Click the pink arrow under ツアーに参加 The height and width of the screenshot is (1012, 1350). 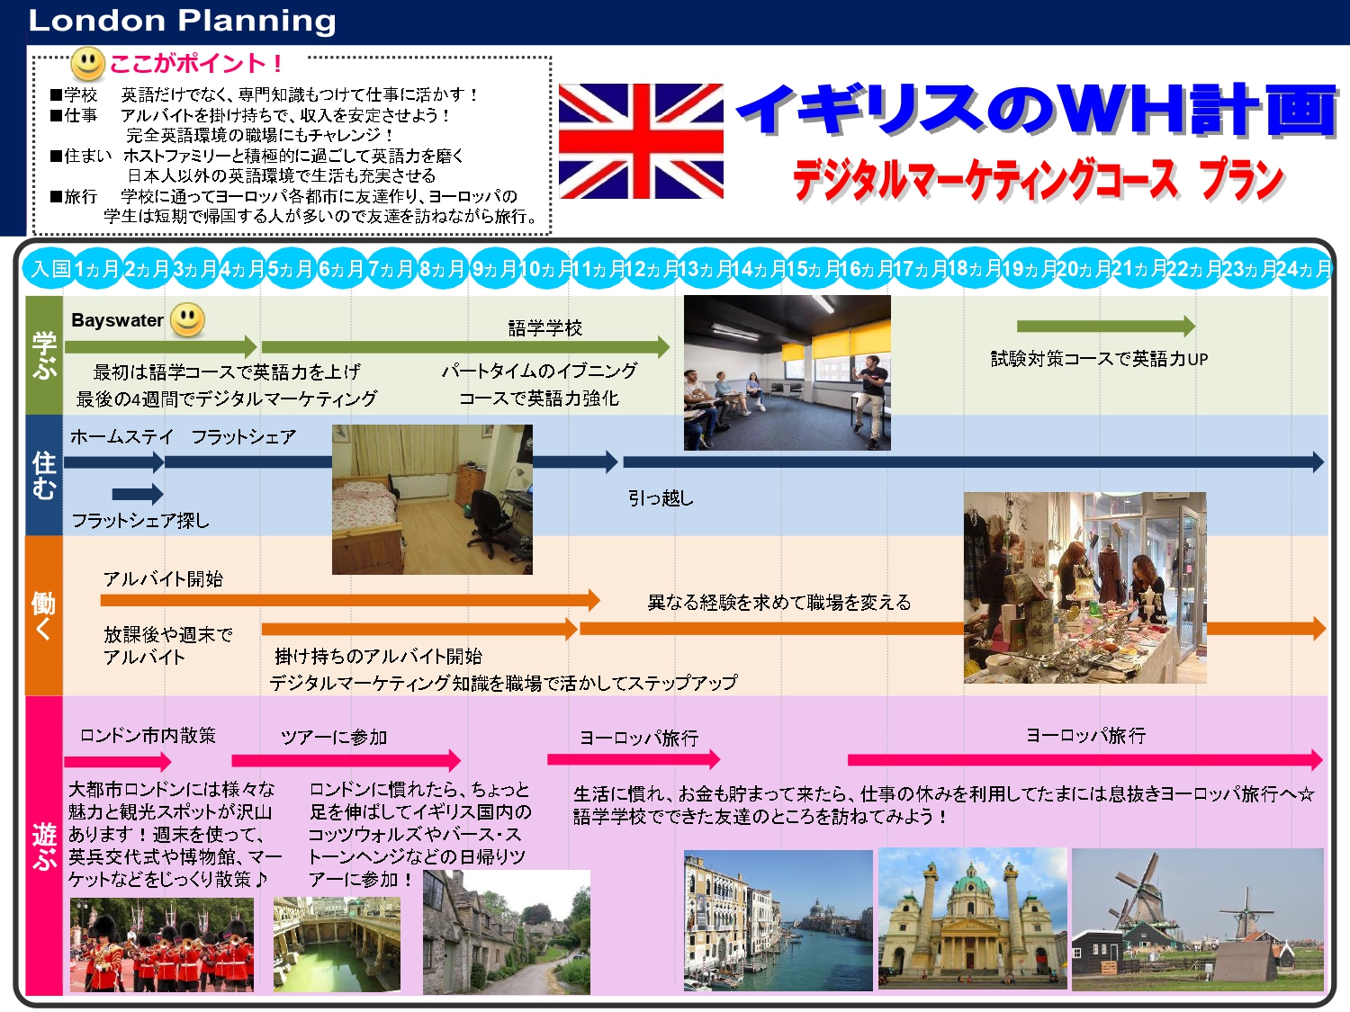346,761
